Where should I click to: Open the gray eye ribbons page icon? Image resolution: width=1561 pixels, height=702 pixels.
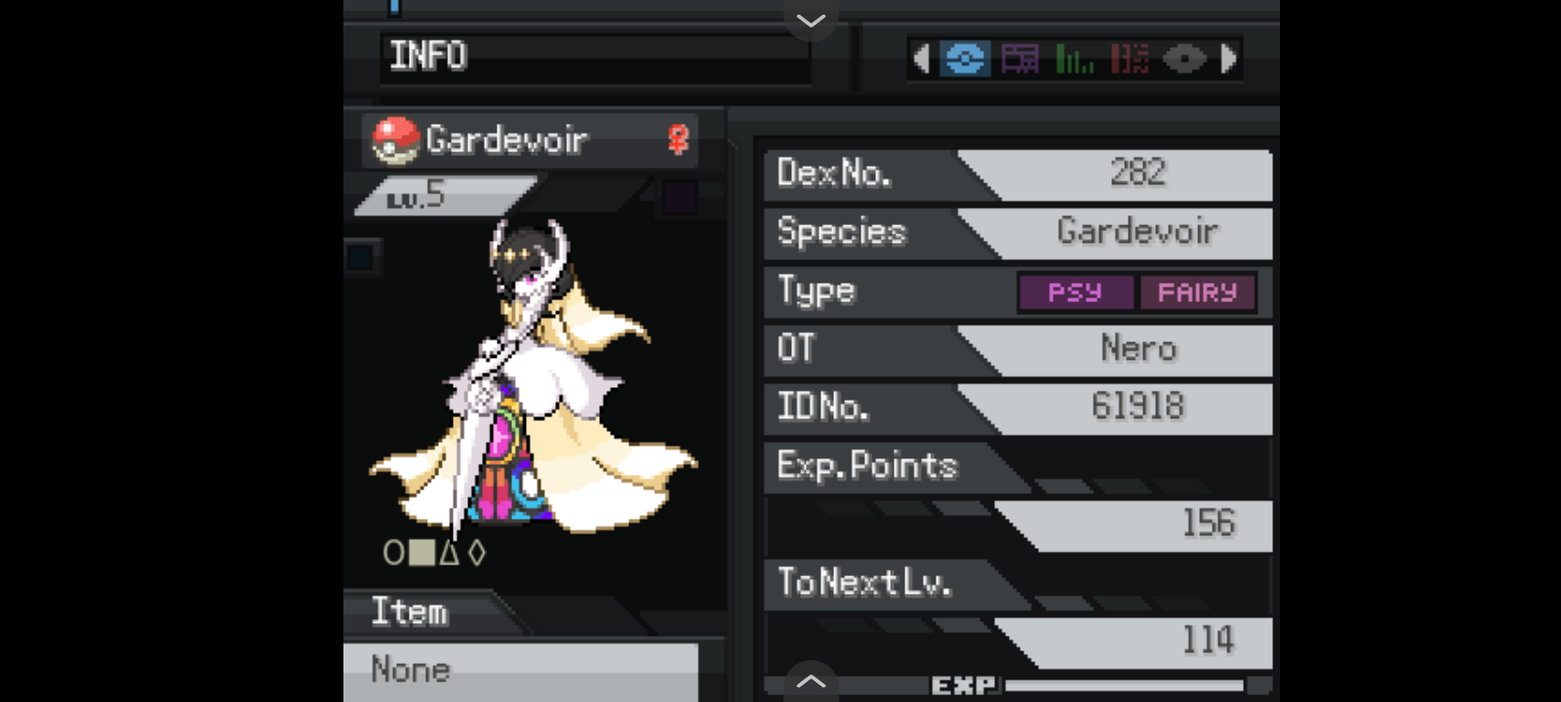coord(1184,59)
